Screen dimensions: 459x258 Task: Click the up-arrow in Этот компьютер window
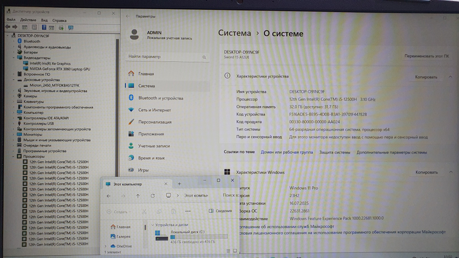[138, 196]
